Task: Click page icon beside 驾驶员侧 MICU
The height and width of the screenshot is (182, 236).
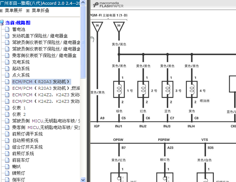Action: coord(7,121)
